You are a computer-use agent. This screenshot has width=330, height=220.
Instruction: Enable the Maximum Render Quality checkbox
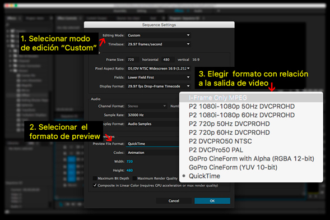click(x=134, y=178)
